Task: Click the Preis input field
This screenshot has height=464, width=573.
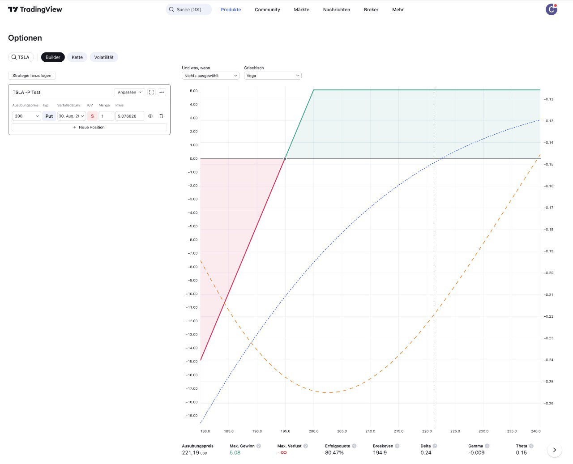Action: tap(129, 116)
